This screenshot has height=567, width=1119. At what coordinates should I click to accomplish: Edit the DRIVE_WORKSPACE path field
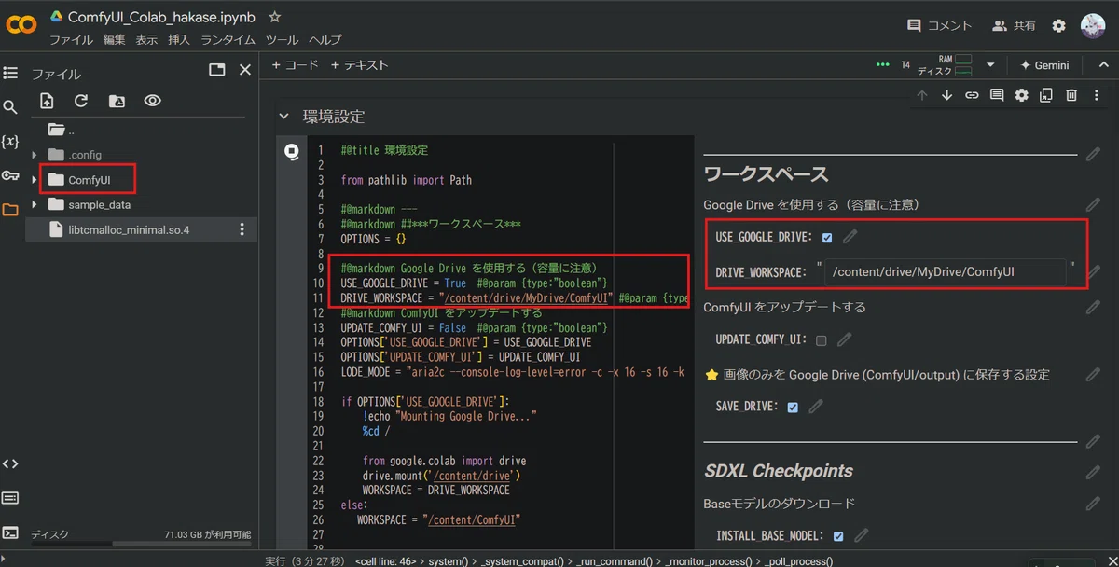tap(946, 272)
